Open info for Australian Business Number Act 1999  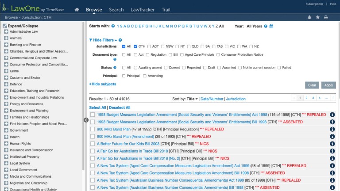tap(332, 180)
